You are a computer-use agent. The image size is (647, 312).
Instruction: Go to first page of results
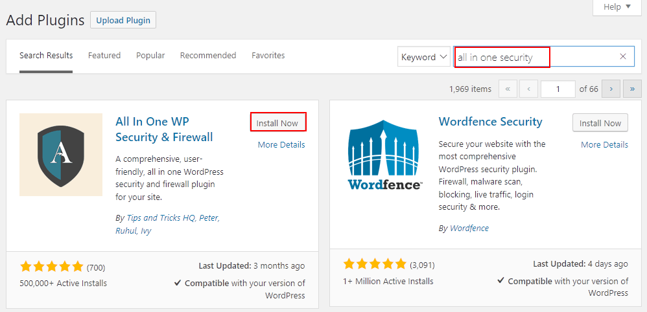(508, 89)
